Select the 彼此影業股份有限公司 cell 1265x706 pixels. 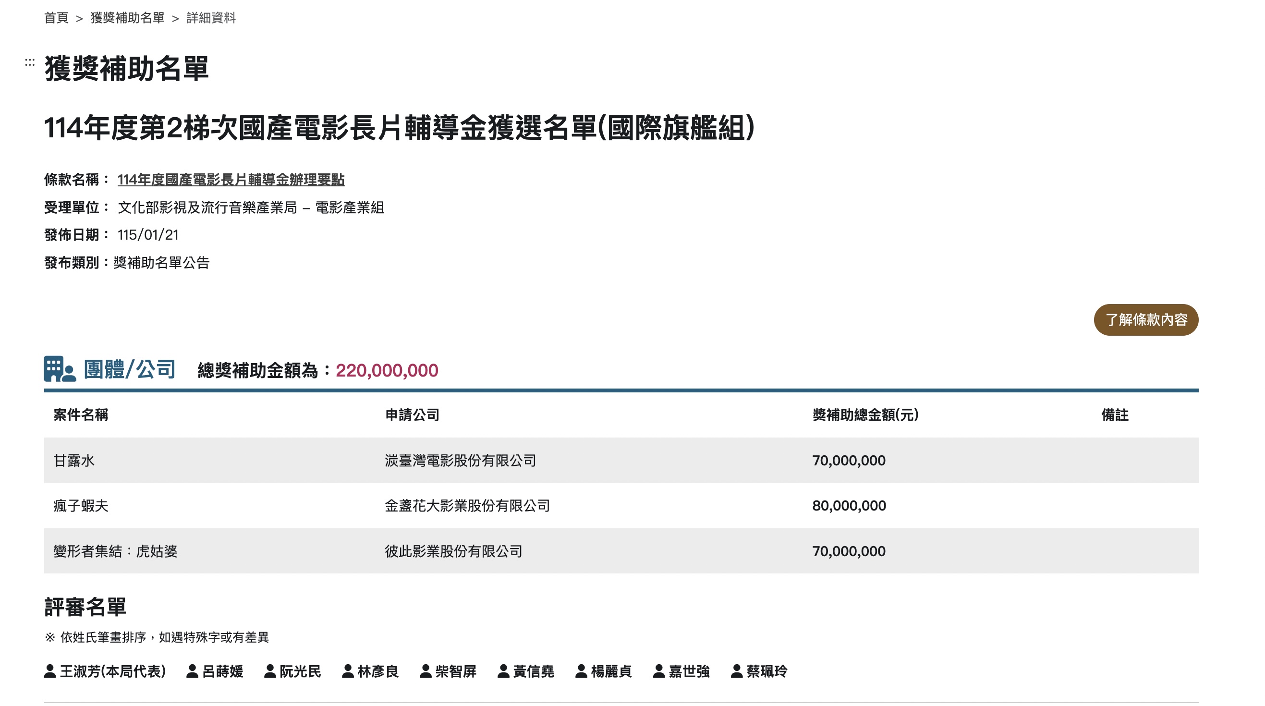pyautogui.click(x=453, y=551)
